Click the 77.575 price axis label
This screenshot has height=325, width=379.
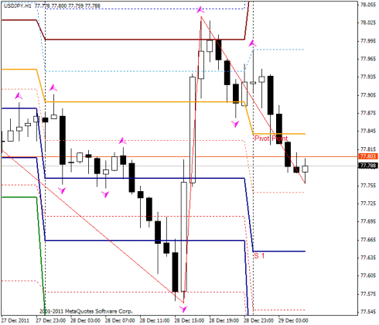point(368,294)
